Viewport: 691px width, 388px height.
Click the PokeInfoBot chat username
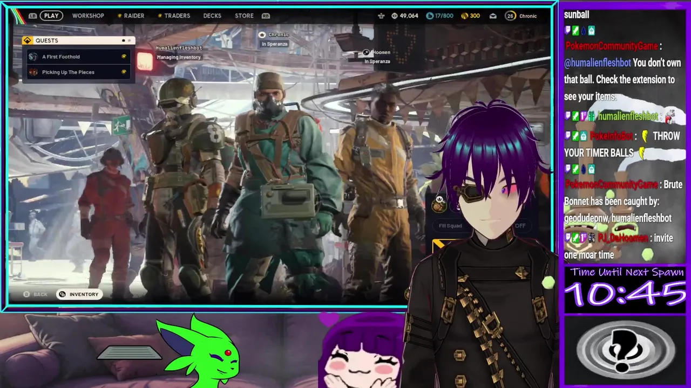[x=610, y=136]
